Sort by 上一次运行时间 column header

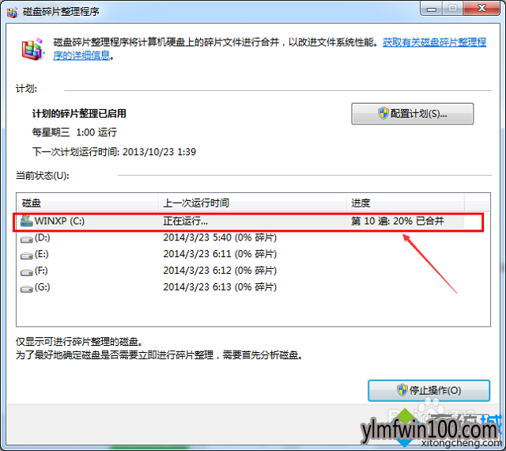(252, 203)
